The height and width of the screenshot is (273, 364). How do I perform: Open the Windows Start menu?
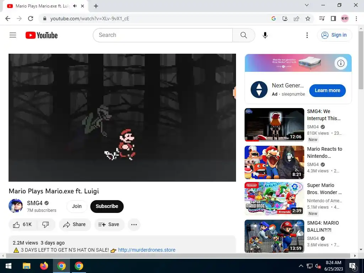pos(9,266)
